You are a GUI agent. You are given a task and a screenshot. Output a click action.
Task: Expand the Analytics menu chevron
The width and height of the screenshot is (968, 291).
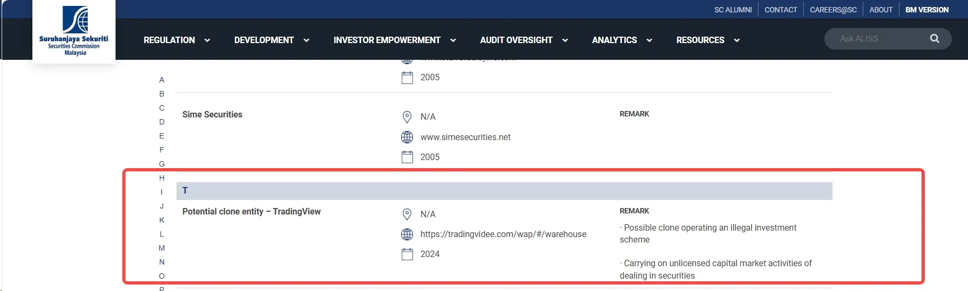coord(649,40)
